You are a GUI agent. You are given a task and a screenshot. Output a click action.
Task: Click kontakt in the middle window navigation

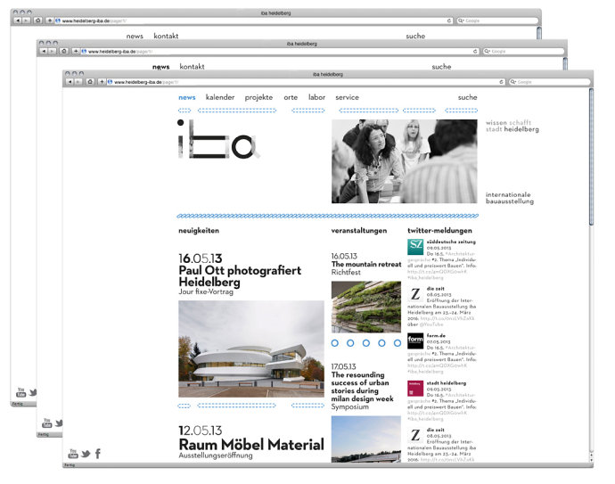[192, 67]
